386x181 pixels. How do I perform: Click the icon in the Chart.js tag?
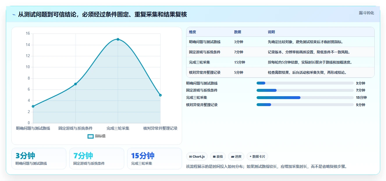click(190, 157)
